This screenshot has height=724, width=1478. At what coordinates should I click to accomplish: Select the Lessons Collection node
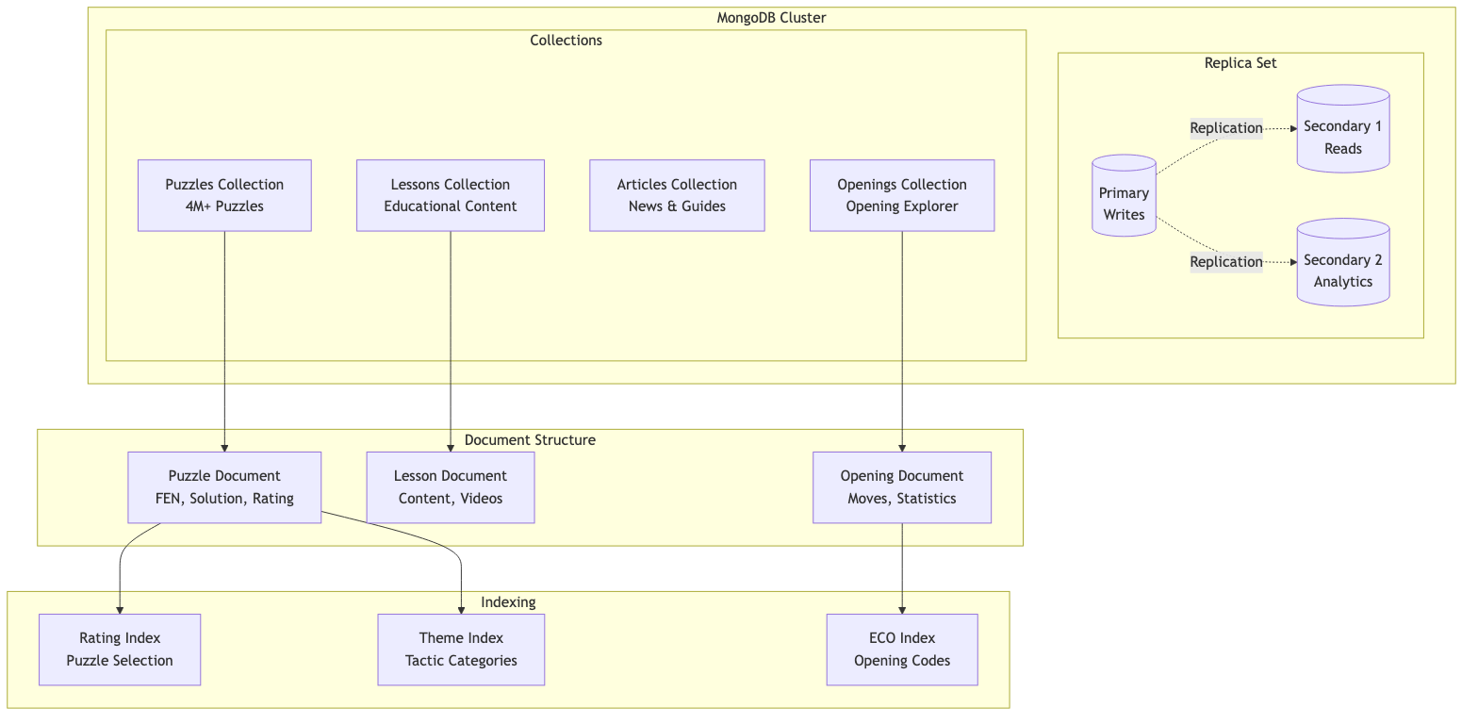[451, 195]
